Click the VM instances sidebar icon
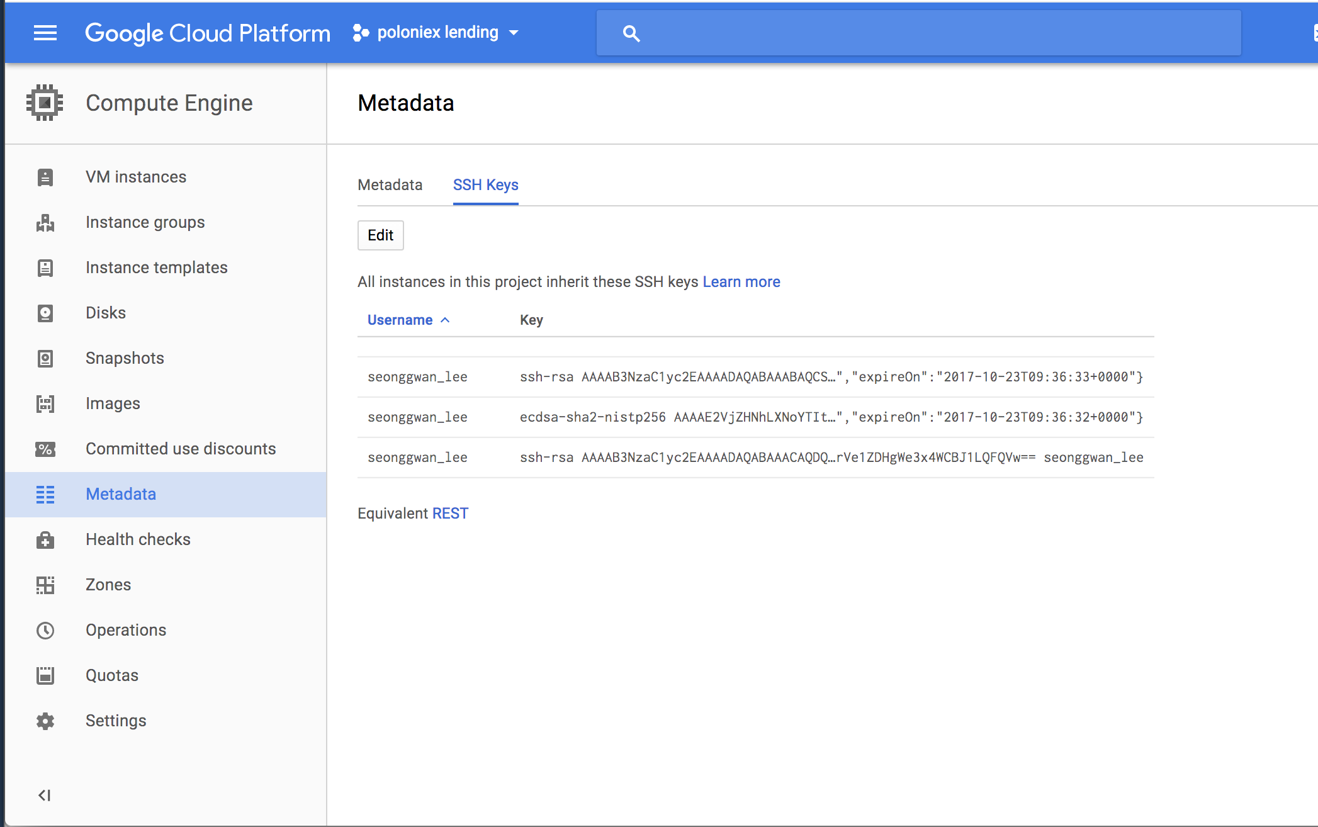The height and width of the screenshot is (827, 1318). coord(45,176)
